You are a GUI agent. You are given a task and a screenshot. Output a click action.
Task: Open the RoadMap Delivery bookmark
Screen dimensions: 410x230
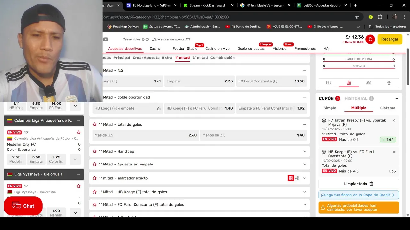point(123,27)
